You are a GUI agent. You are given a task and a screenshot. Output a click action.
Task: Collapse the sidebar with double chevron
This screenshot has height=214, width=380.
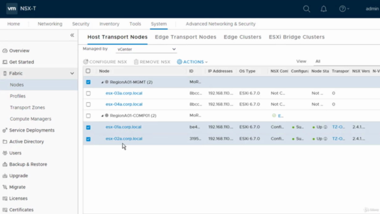(x=72, y=35)
